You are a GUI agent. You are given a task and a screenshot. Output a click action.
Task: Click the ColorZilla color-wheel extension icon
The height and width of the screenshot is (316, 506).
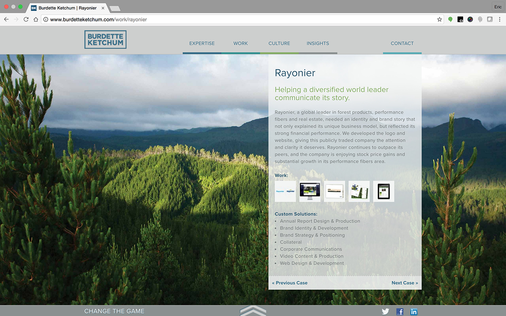click(x=470, y=19)
